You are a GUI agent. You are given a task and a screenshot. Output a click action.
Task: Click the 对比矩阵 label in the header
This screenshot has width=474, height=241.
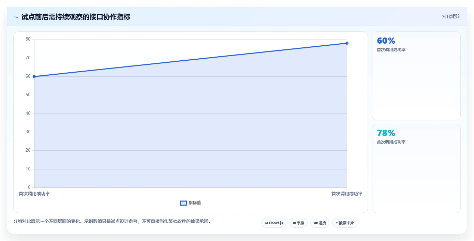pyautogui.click(x=451, y=16)
